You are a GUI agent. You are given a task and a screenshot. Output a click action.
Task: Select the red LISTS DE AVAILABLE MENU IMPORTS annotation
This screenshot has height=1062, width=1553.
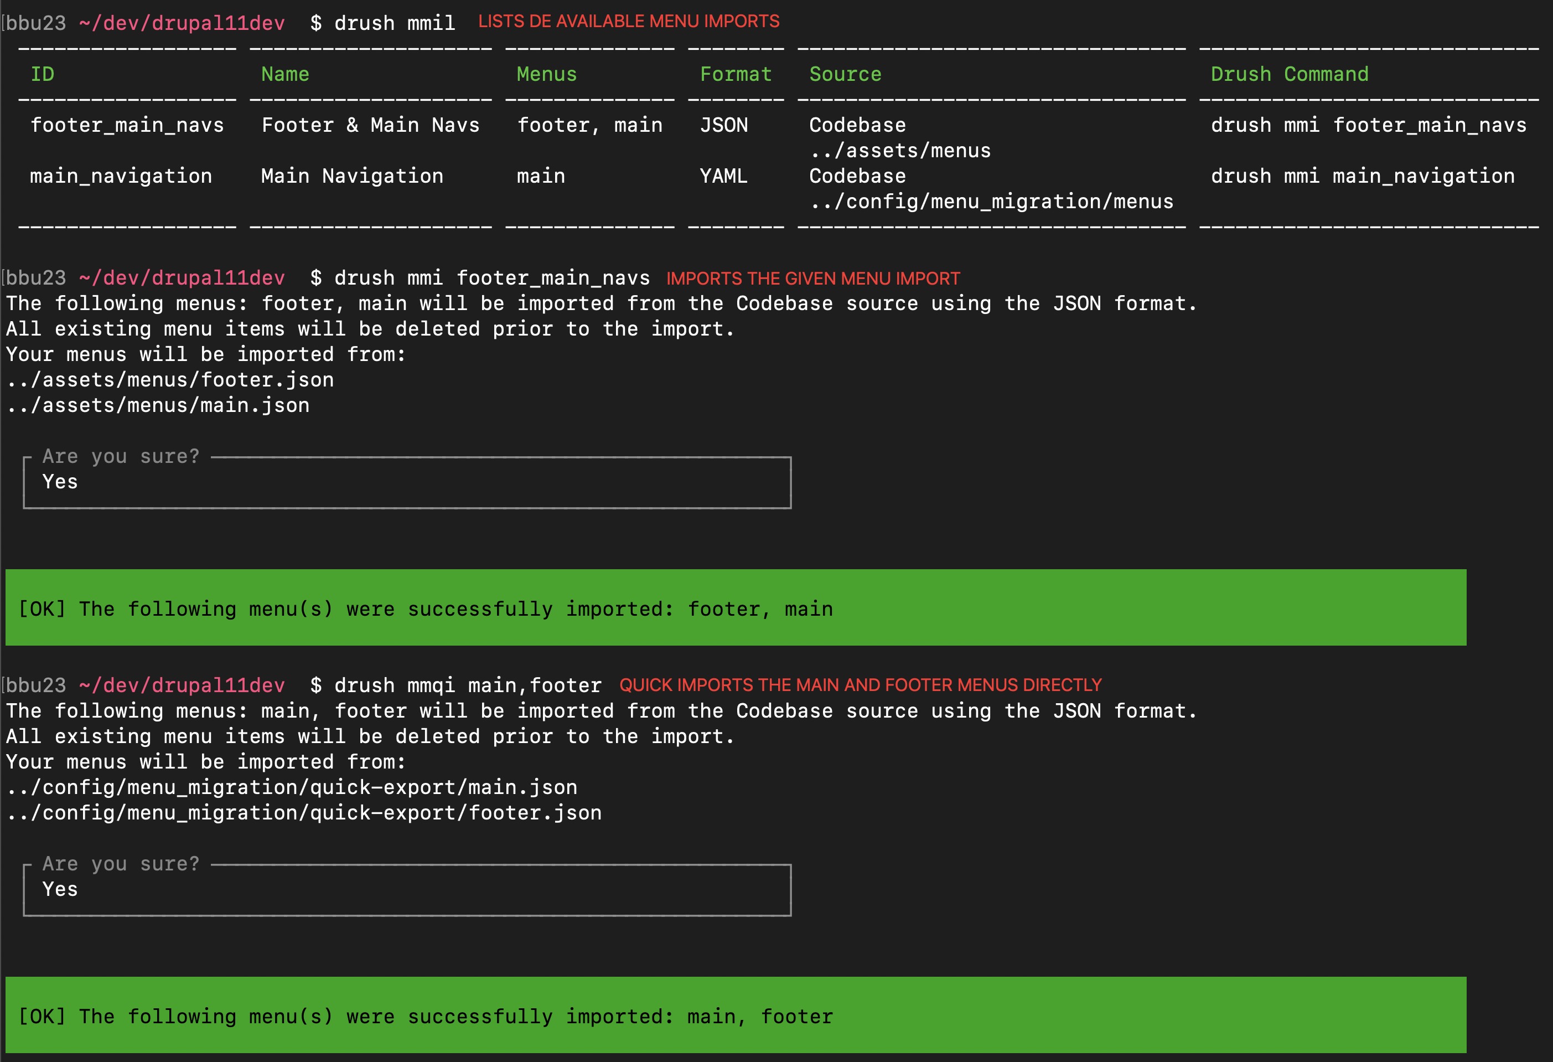click(x=628, y=20)
